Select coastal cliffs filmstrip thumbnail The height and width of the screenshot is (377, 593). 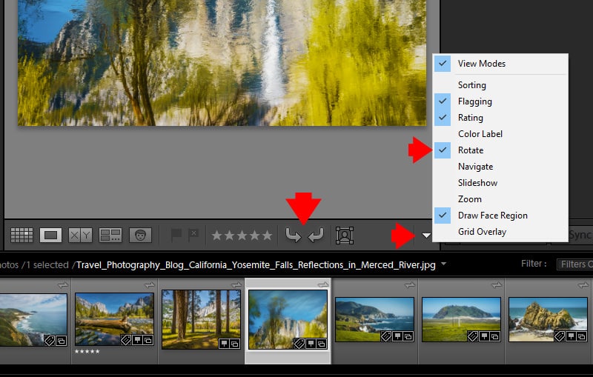(x=33, y=320)
